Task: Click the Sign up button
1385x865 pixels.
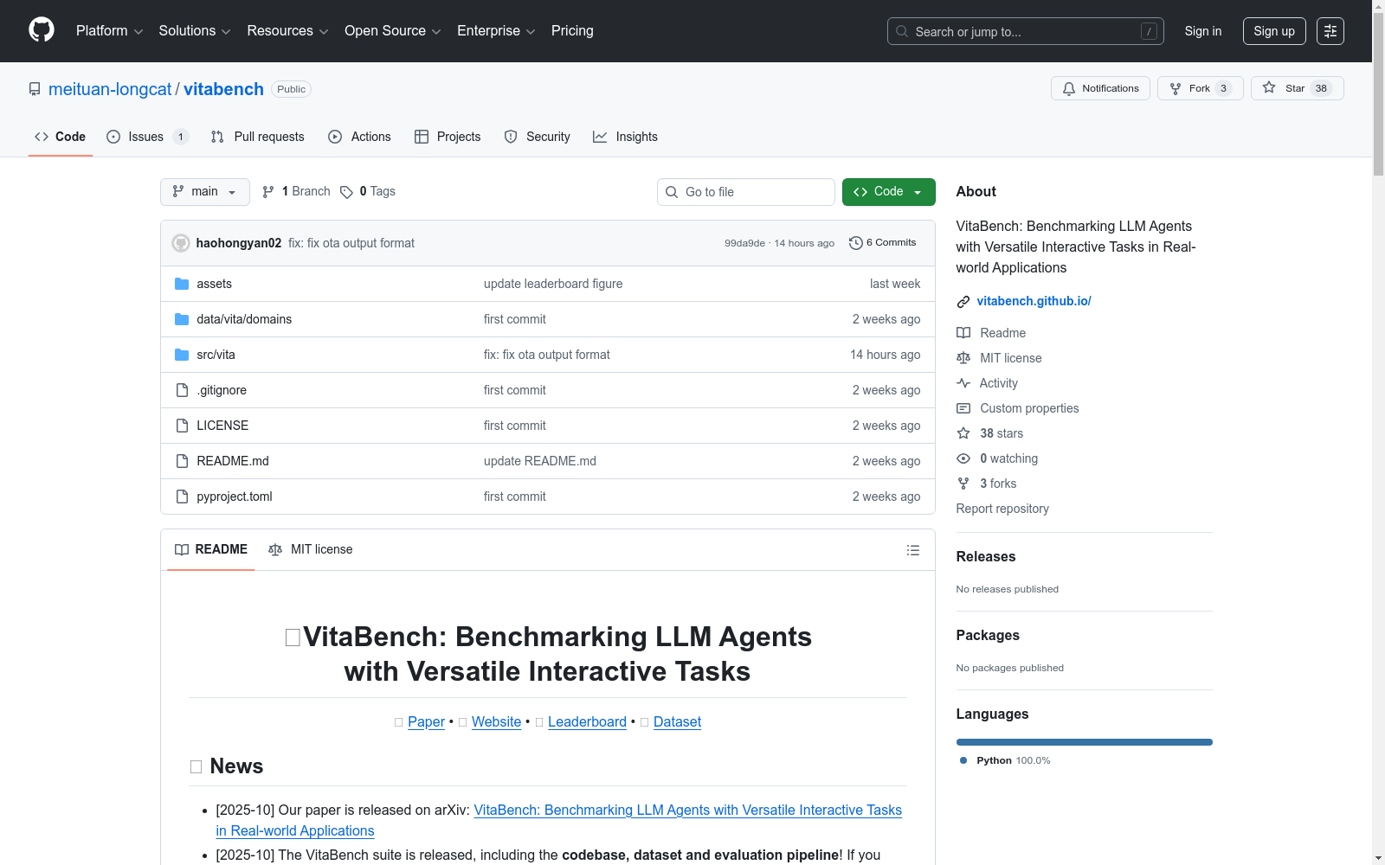Action: point(1274,31)
